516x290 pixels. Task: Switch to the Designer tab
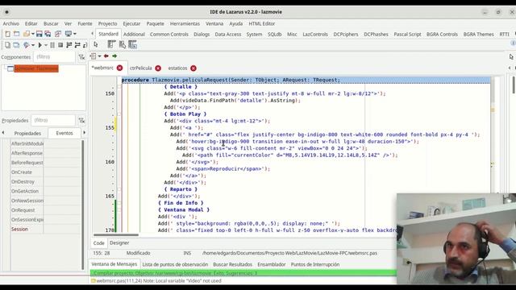pos(119,243)
